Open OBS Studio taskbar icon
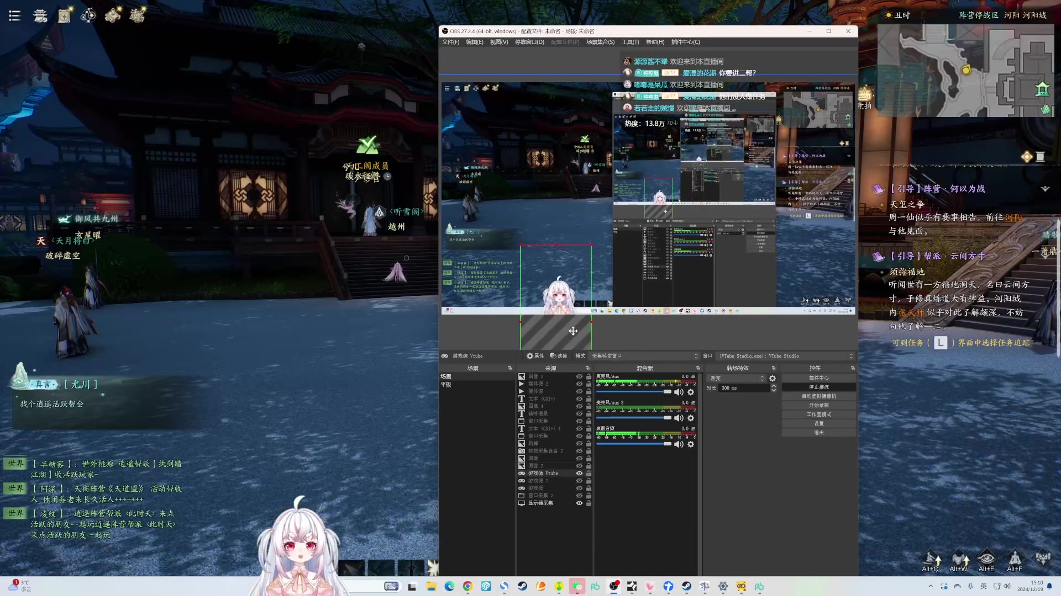This screenshot has height=596, width=1061. pos(613,587)
